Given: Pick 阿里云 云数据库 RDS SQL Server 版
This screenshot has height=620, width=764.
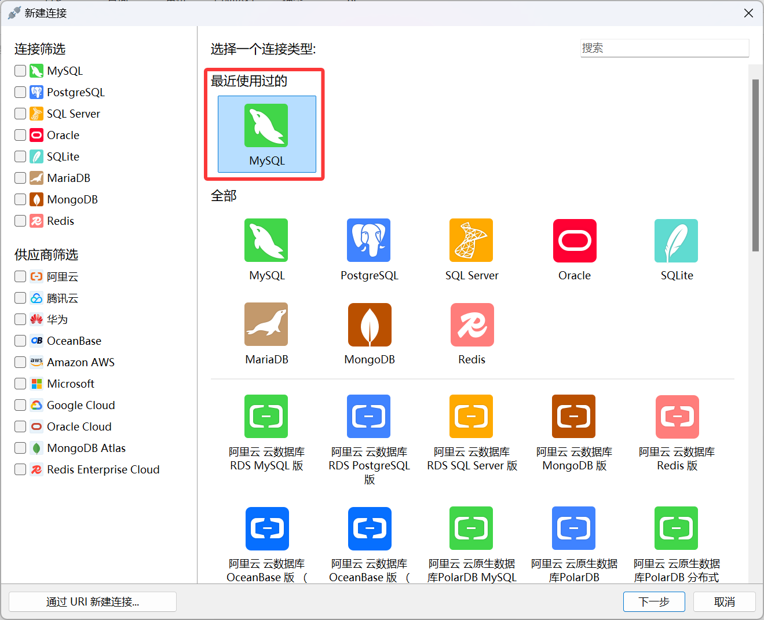Looking at the screenshot, I should pyautogui.click(x=471, y=416).
